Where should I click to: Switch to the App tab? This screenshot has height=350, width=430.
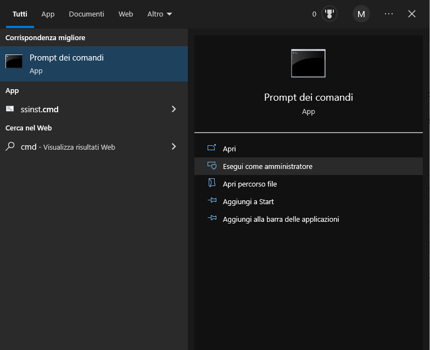pos(48,14)
